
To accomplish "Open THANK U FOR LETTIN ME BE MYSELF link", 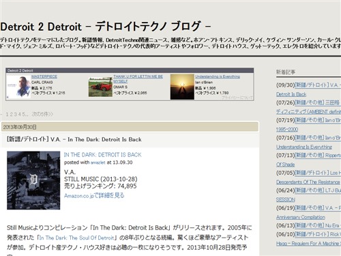I will click(x=138, y=79).
